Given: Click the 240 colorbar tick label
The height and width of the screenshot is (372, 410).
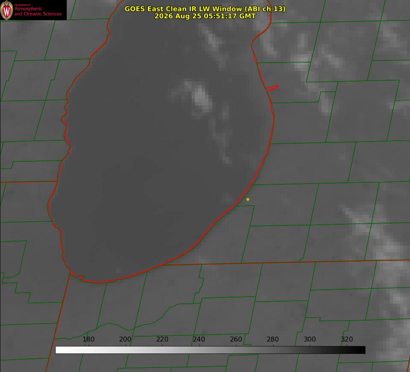Looking at the screenshot, I should [x=199, y=339].
